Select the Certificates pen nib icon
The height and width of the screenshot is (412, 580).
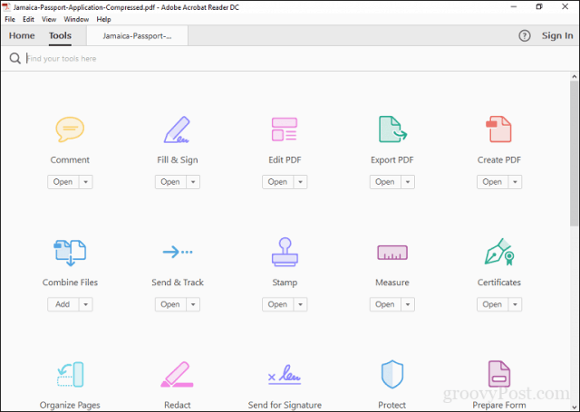(499, 252)
